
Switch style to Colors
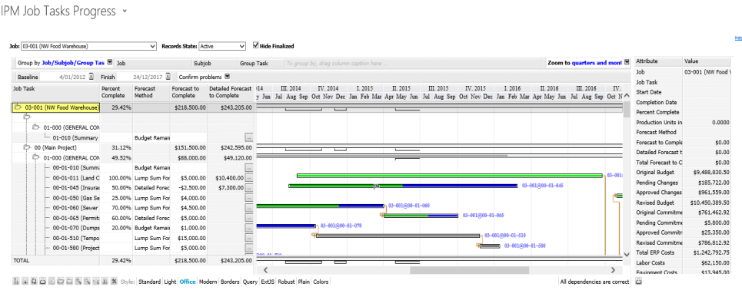321,282
